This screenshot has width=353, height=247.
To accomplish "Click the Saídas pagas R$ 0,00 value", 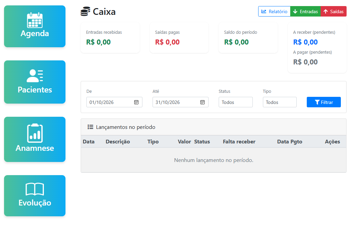I will (167, 42).
